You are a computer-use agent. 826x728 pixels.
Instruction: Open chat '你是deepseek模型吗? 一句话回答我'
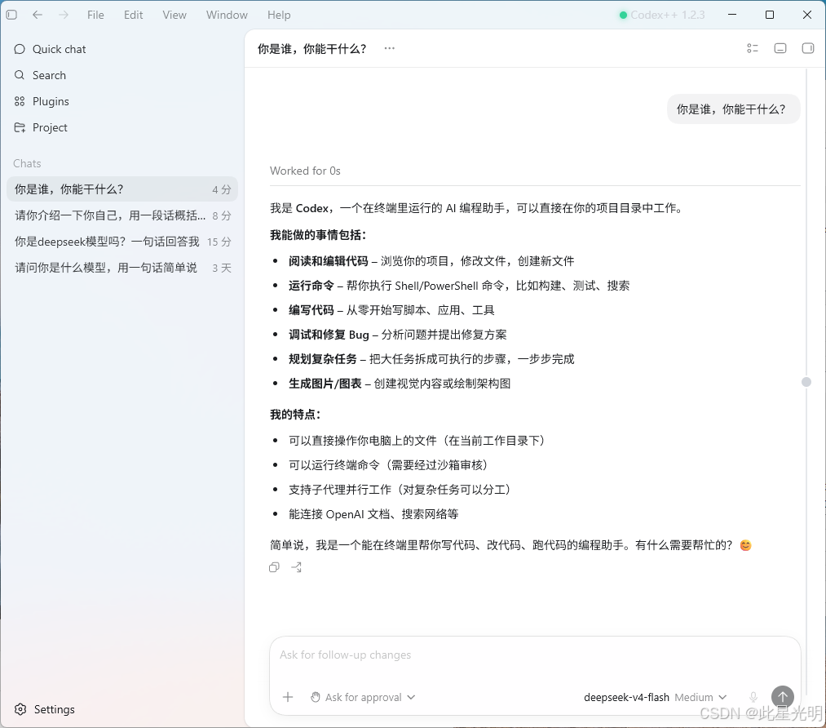(122, 242)
